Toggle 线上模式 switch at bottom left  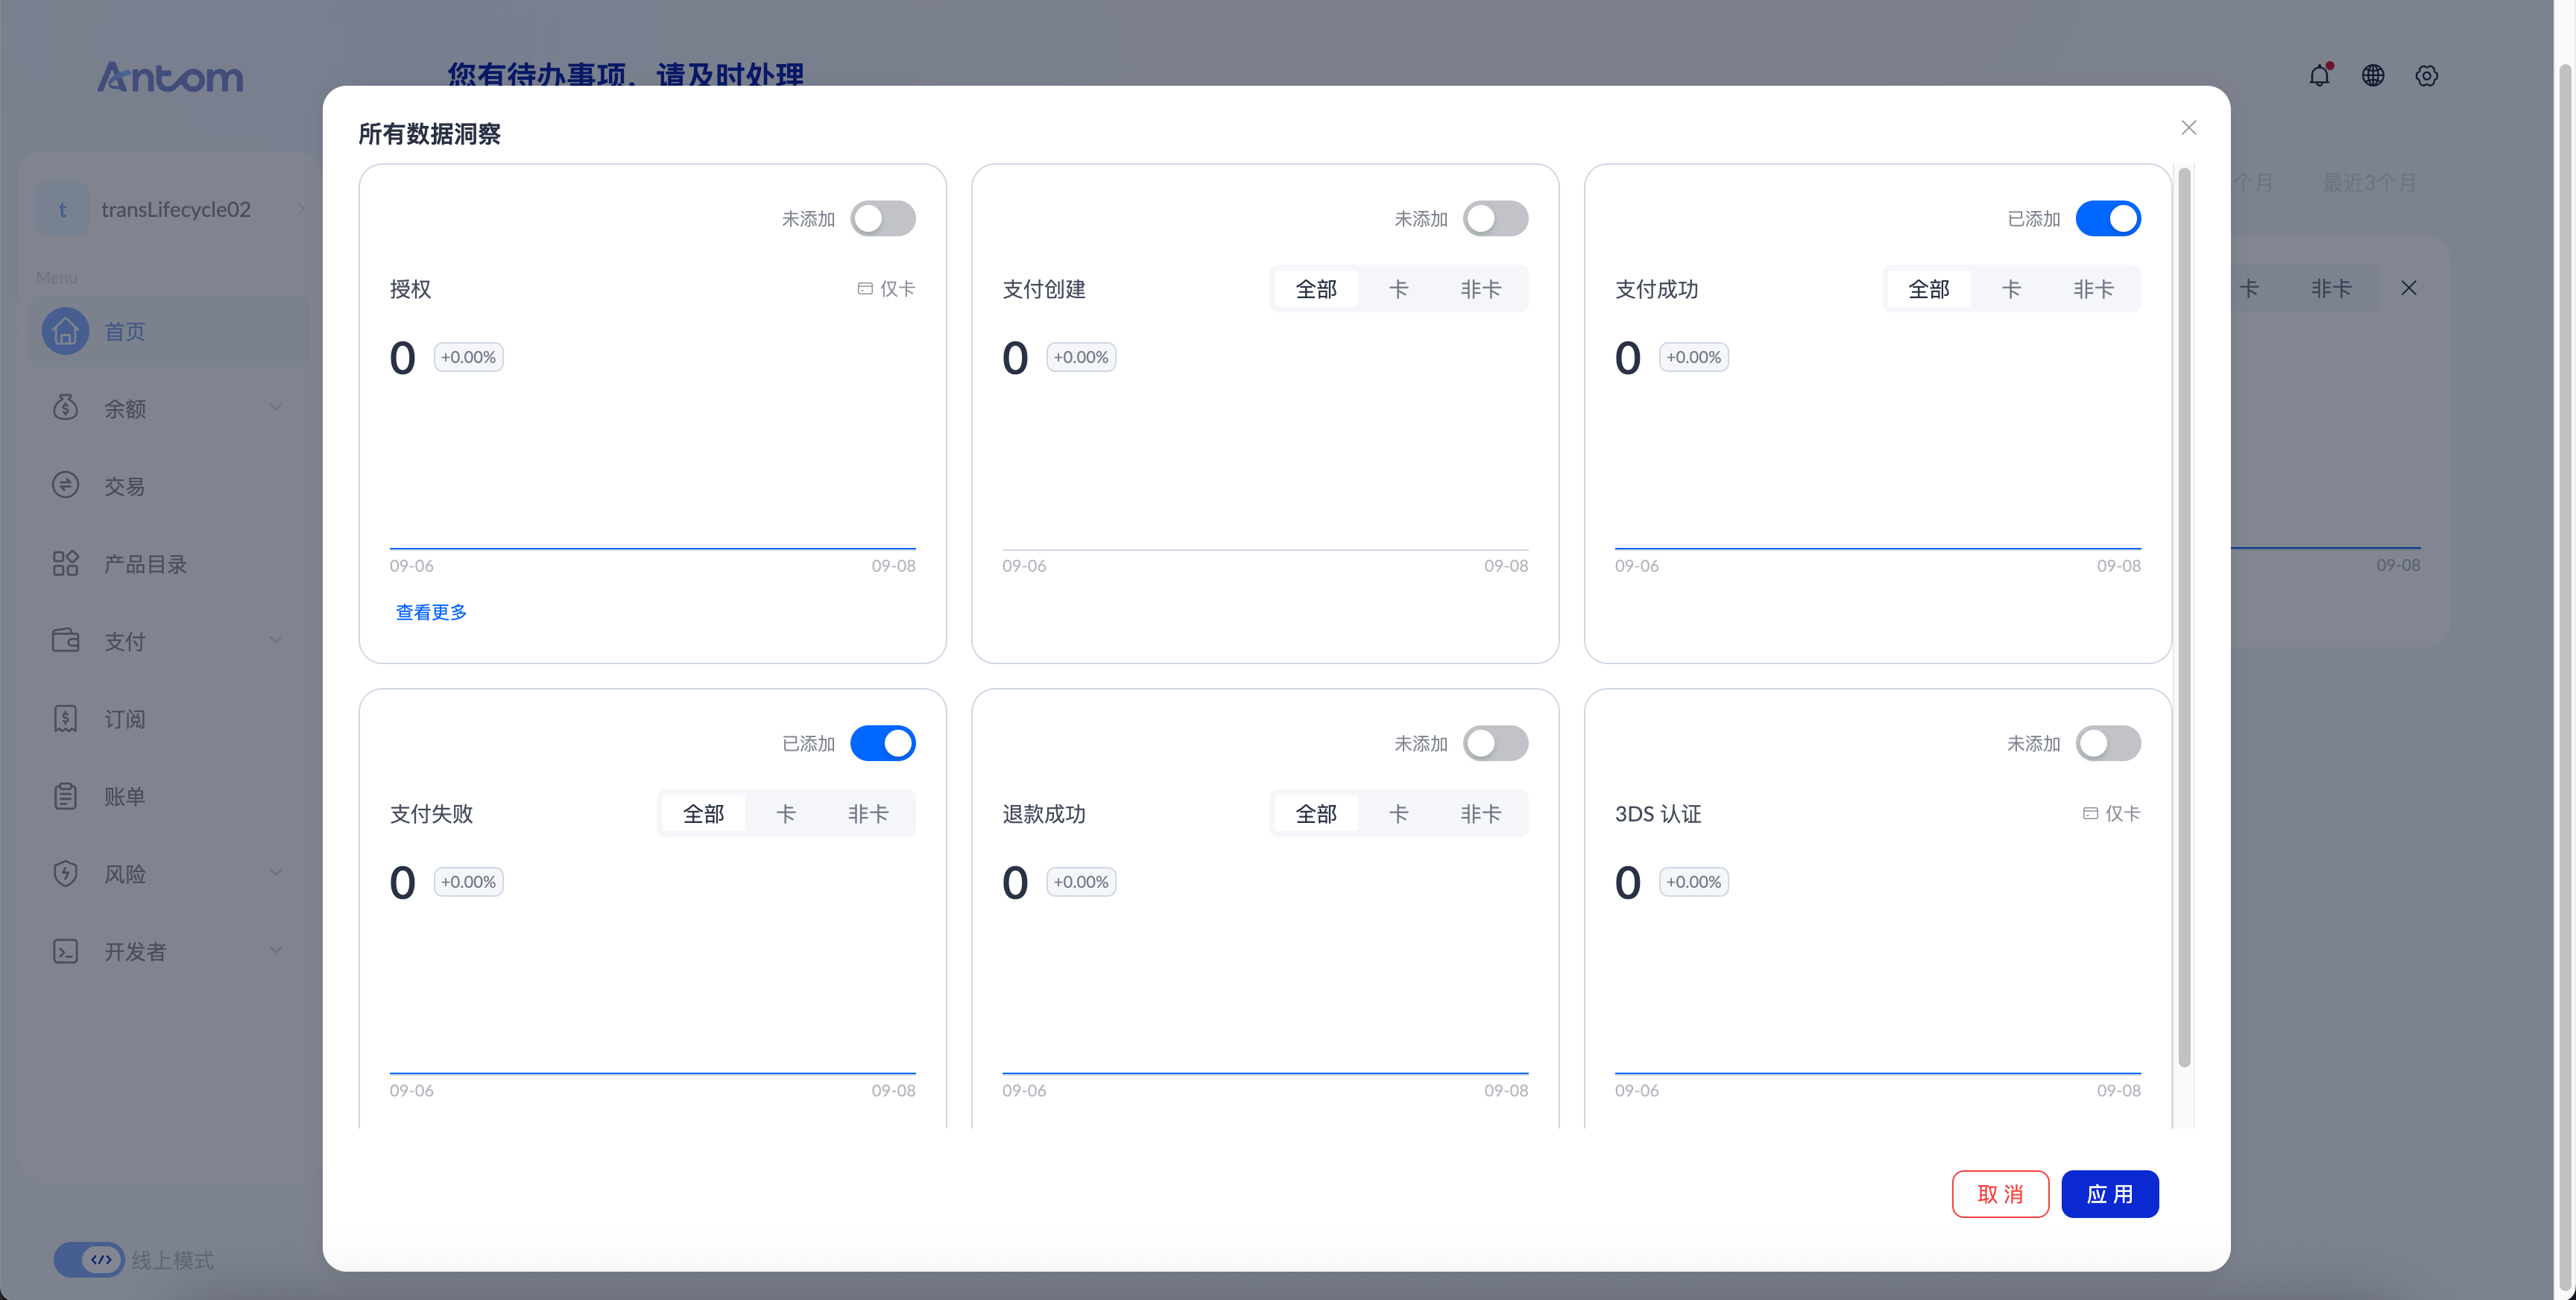click(x=90, y=1259)
